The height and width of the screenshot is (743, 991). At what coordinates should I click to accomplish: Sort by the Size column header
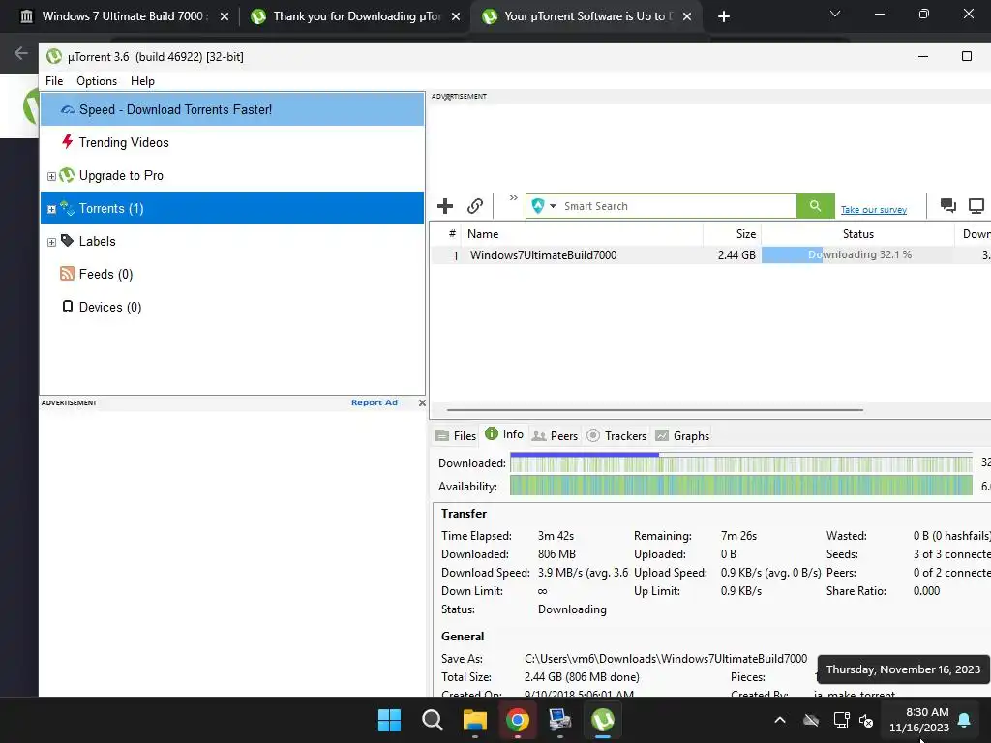[x=732, y=234]
